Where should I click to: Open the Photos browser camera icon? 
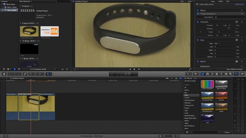point(208,74)
